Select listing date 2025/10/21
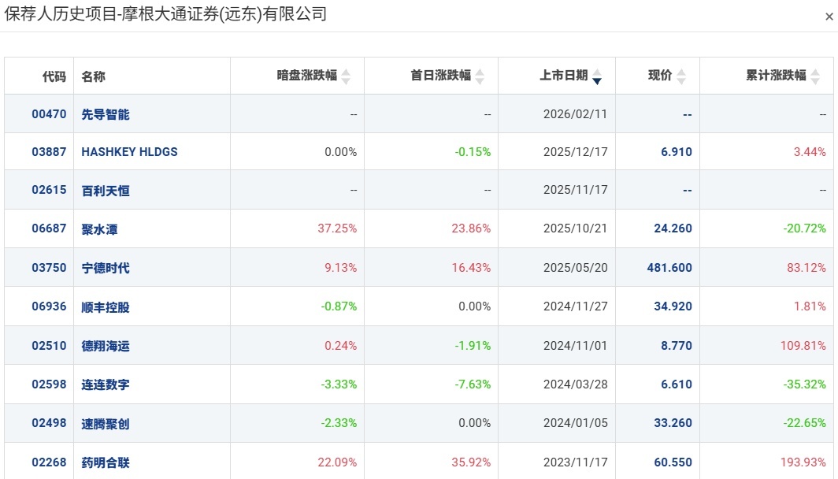The height and width of the screenshot is (479, 838). click(x=576, y=228)
